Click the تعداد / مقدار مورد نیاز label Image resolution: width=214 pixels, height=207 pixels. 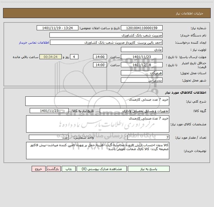(191, 138)
